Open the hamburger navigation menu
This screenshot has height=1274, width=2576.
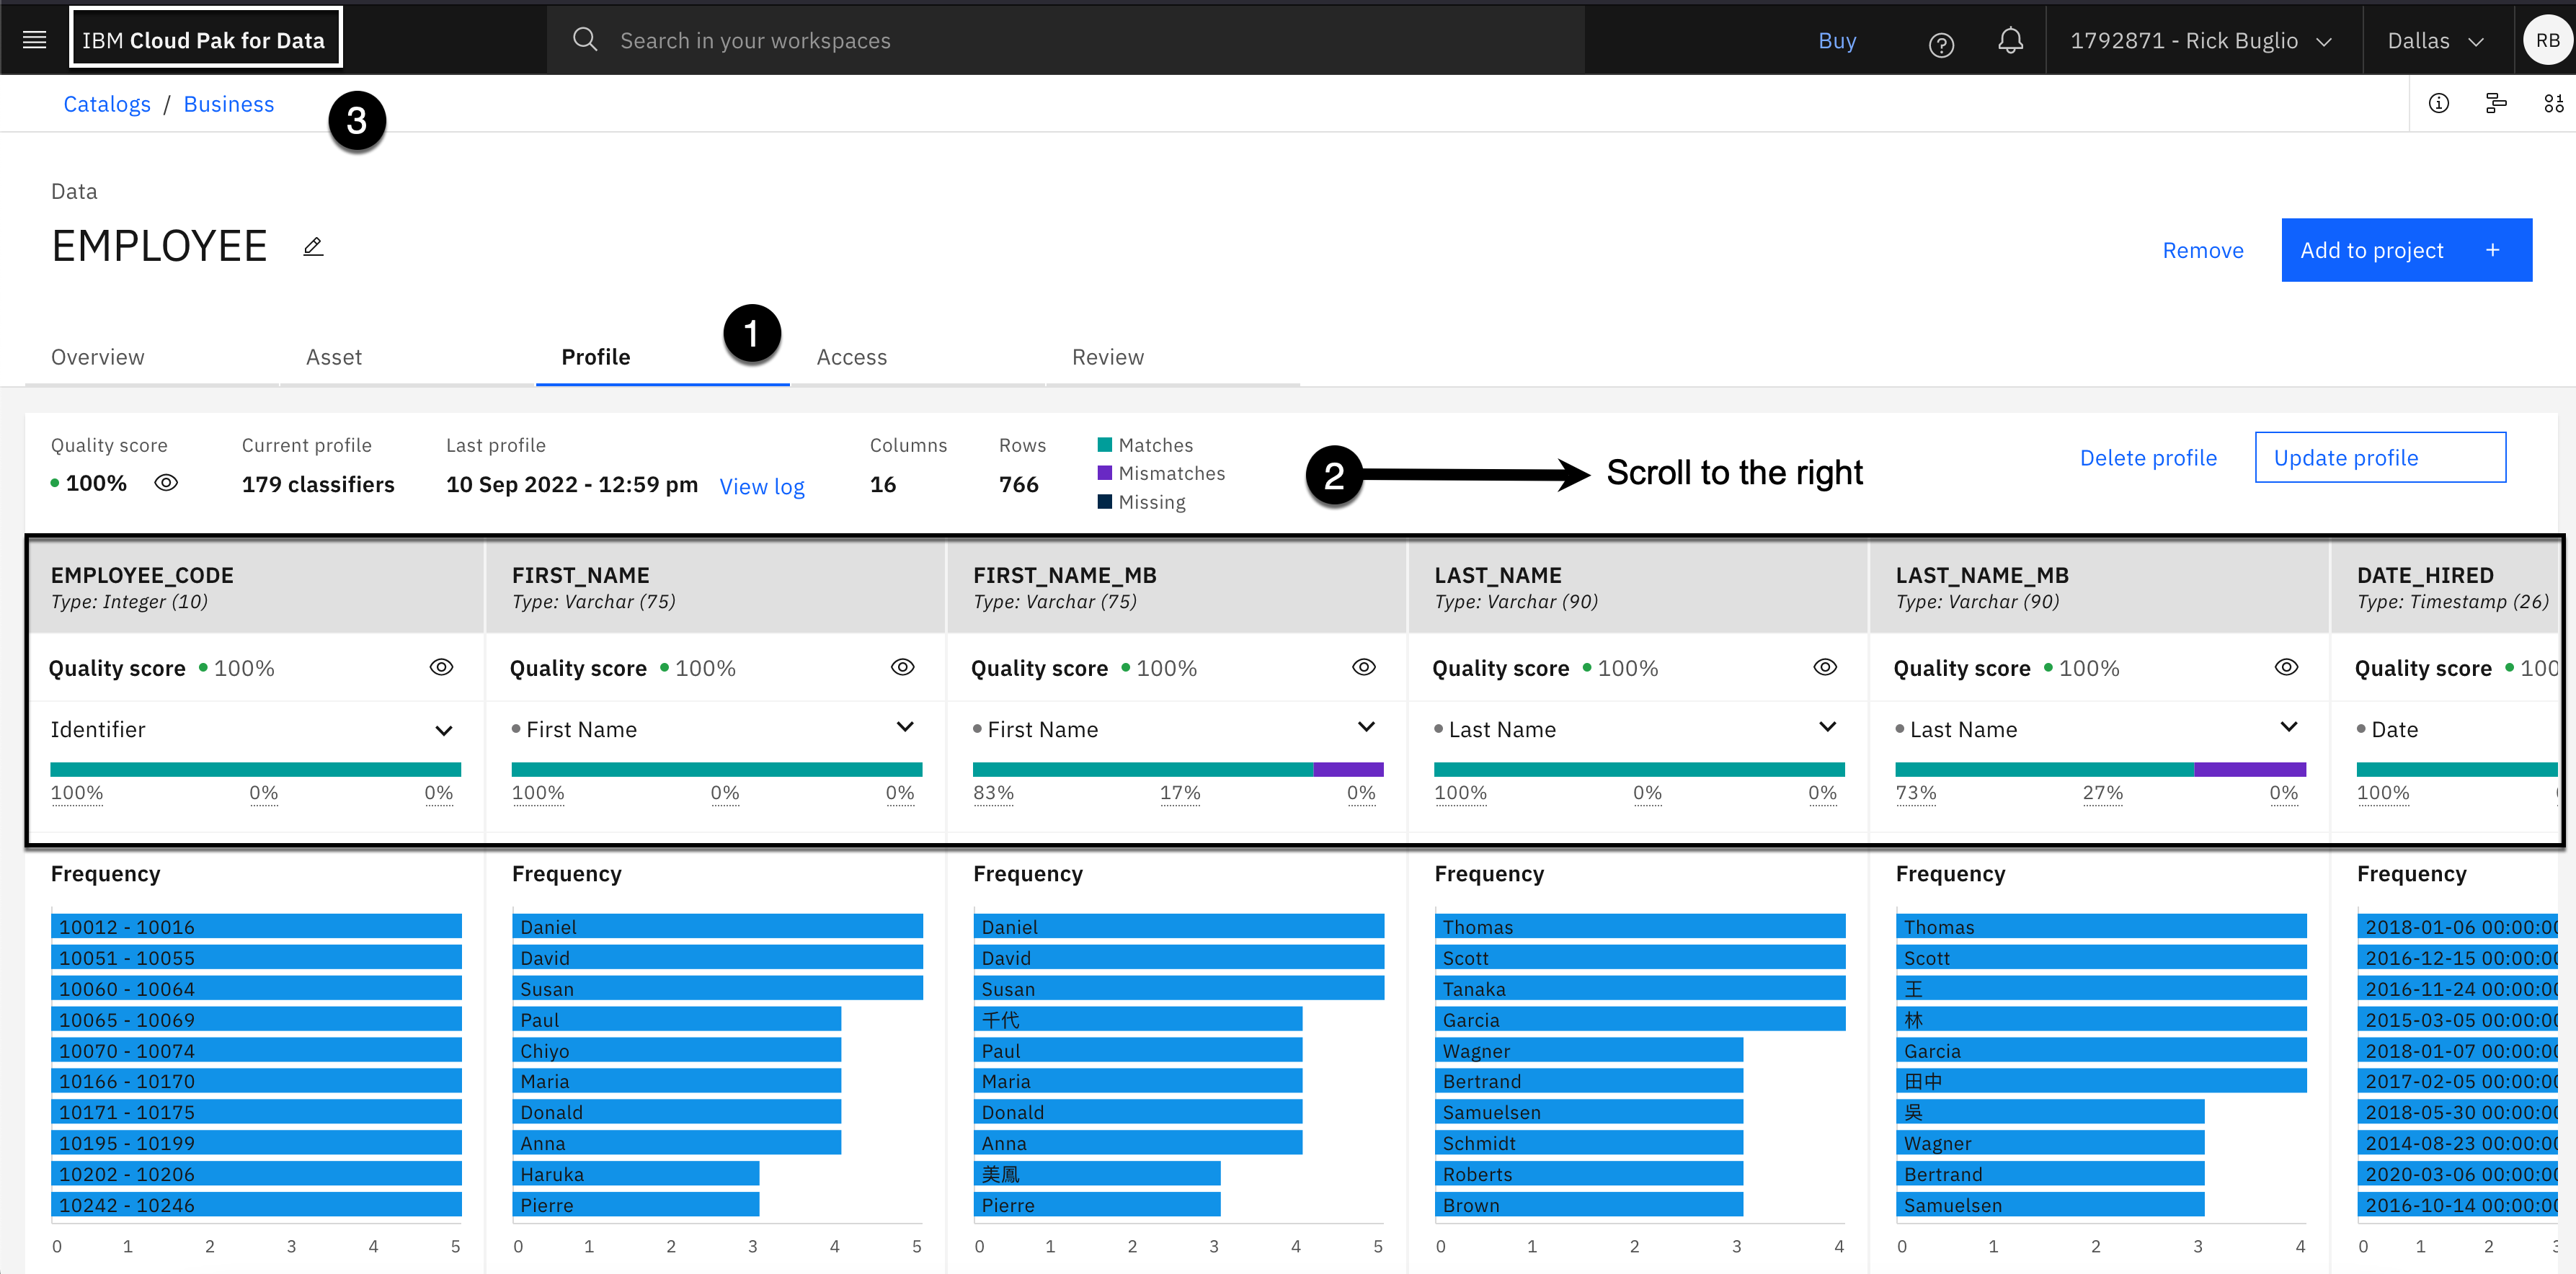34,40
